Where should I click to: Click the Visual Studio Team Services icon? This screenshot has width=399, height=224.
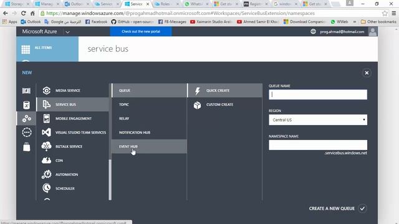47,133
